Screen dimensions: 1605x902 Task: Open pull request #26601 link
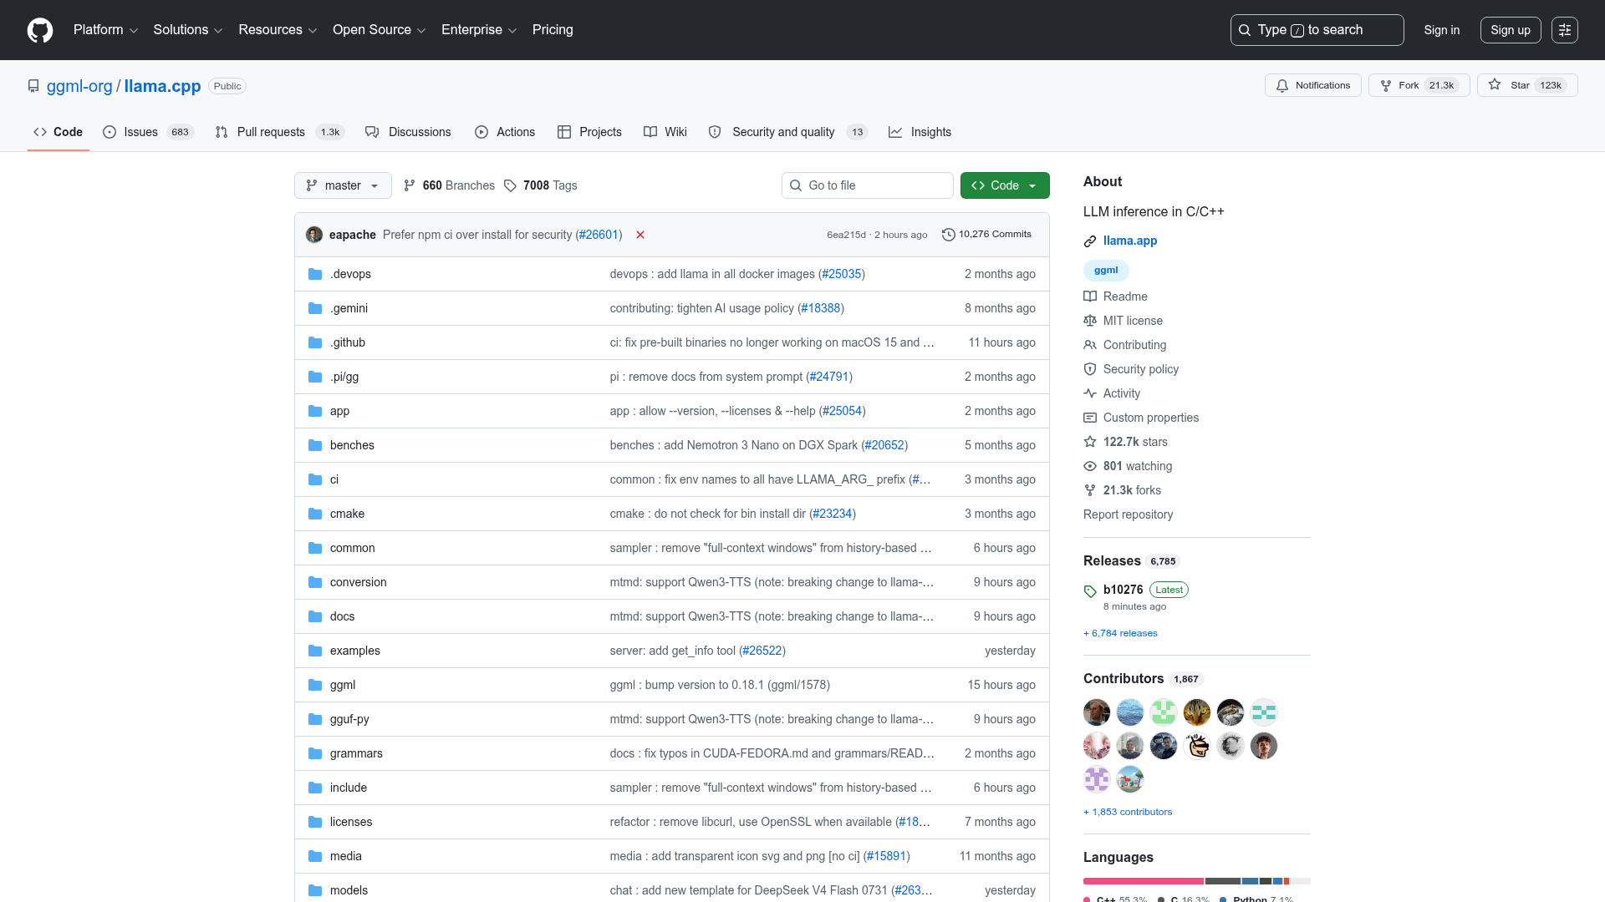coord(599,235)
